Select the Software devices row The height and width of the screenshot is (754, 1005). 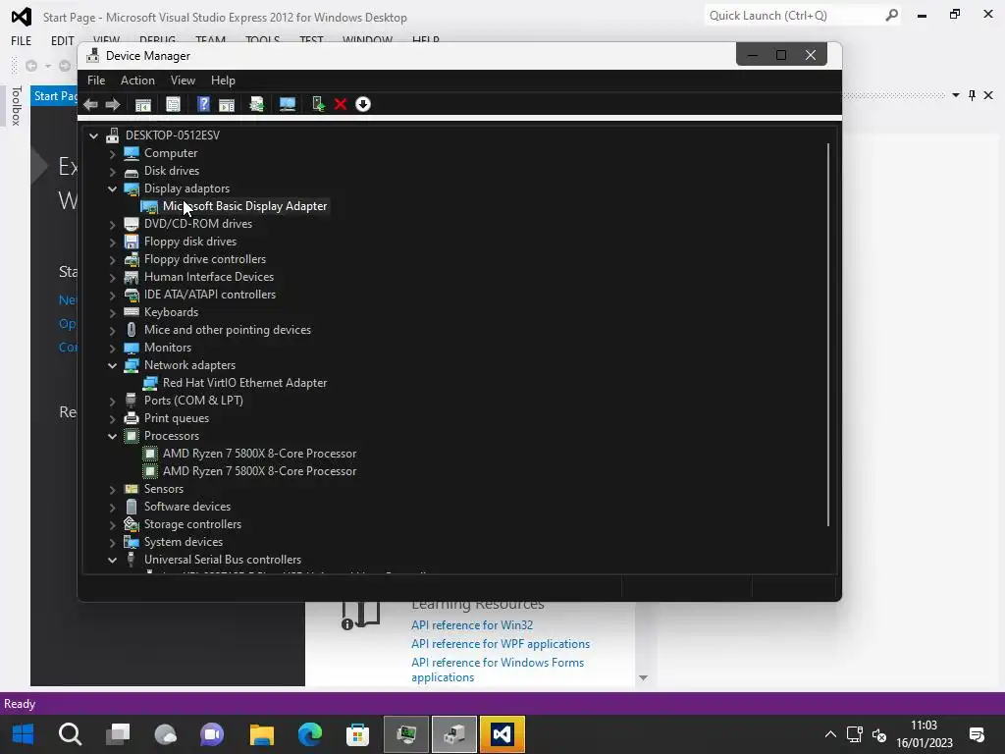pyautogui.click(x=187, y=507)
